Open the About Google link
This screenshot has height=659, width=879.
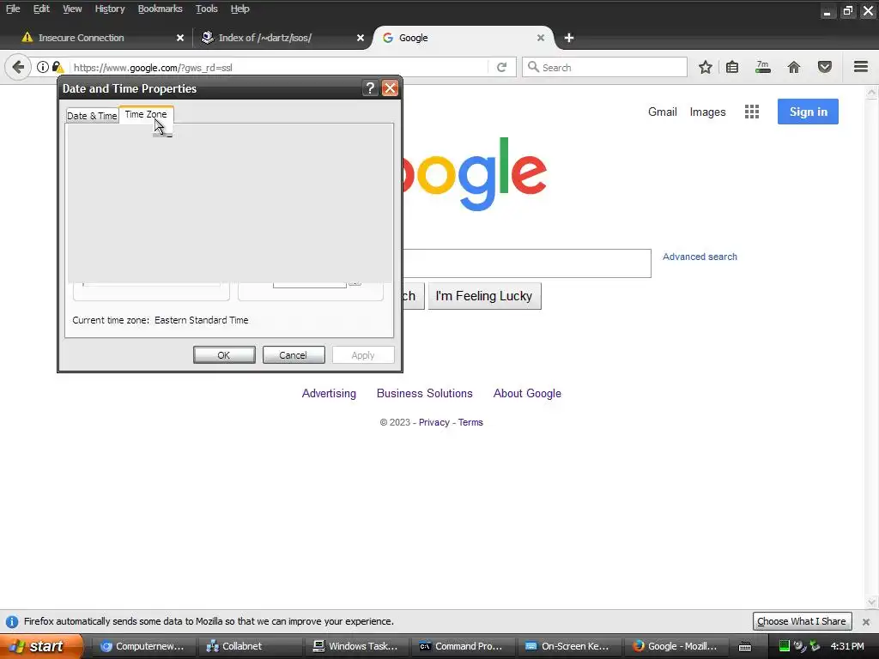click(527, 393)
